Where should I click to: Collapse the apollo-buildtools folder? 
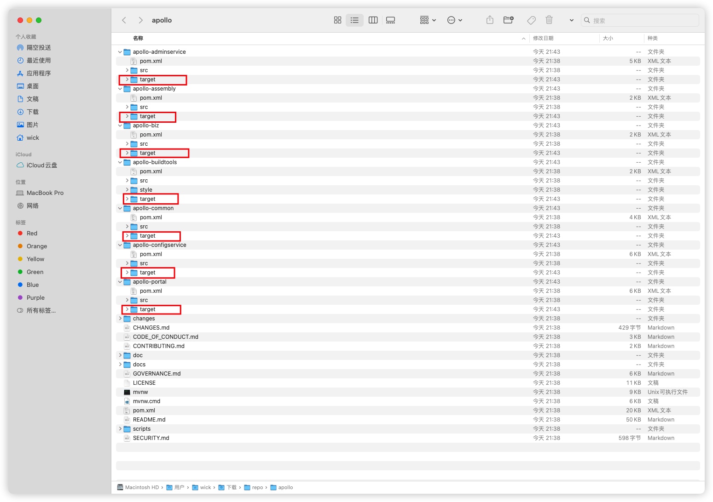point(120,162)
